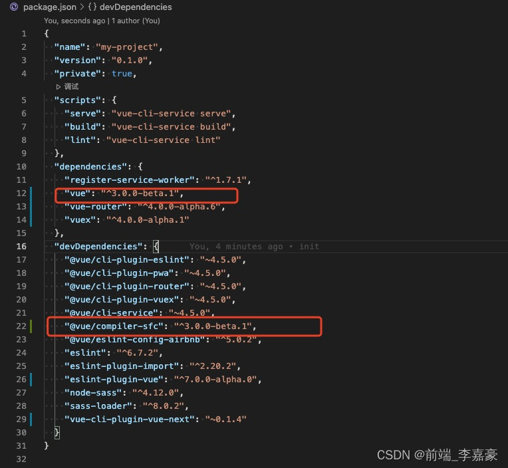Click "vue-cli-service lint" string
508x468 pixels.
[x=164, y=140]
